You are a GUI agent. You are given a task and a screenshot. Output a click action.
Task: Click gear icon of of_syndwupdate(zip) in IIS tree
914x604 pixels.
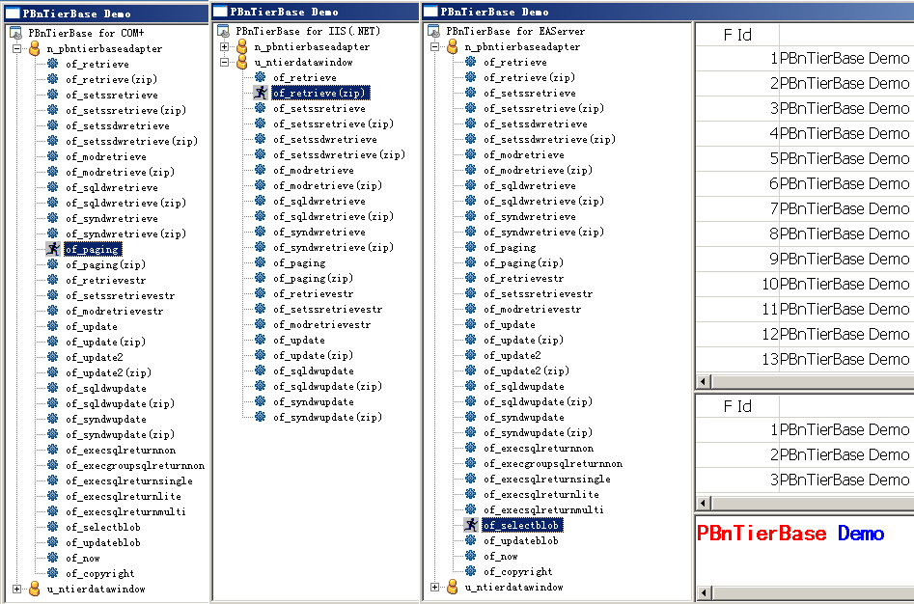point(261,417)
